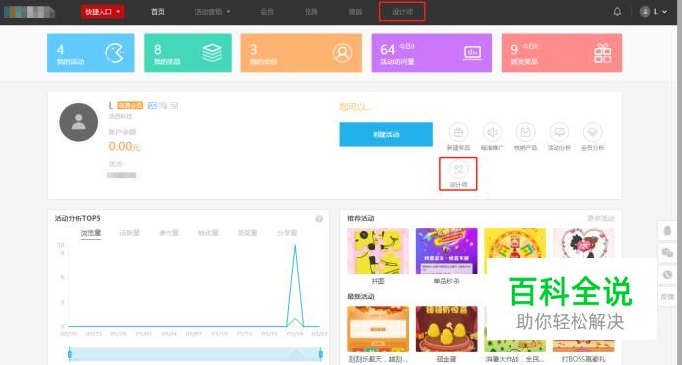Screen dimensions: 682x365
Task: Select the 浏览量 chart tab
Action: (x=91, y=233)
